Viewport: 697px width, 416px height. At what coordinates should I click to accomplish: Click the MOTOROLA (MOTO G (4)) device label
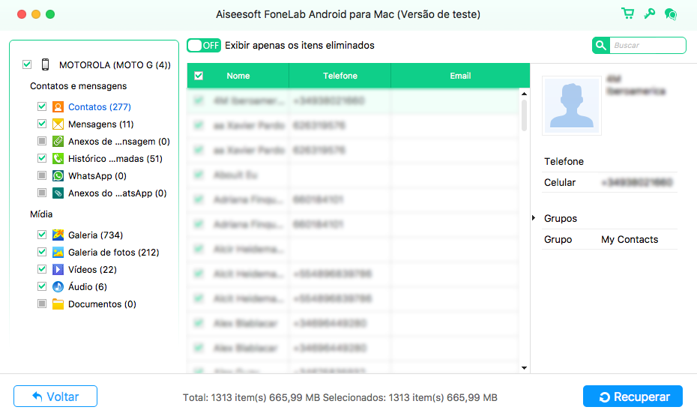pos(115,65)
